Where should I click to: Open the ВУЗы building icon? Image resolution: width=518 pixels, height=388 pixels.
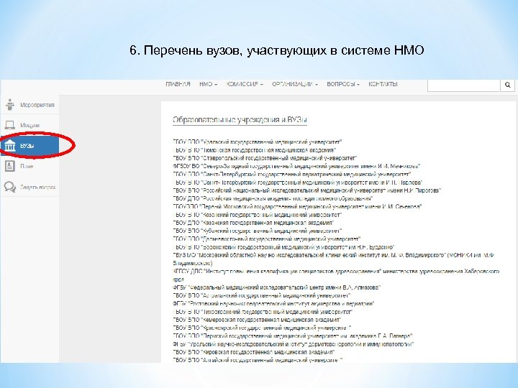[x=10, y=145]
